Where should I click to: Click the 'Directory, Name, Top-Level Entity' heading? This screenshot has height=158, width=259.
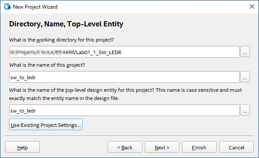(x=66, y=24)
